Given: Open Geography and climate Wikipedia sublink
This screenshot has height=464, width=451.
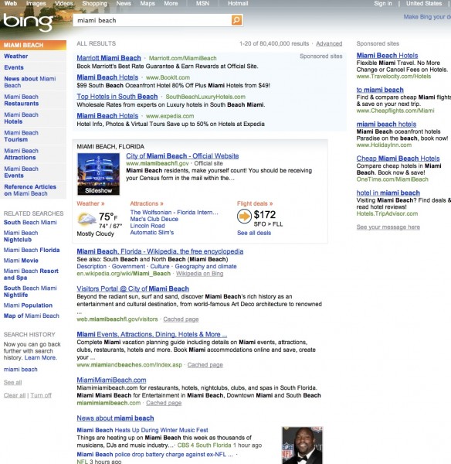Looking at the screenshot, I should click(x=205, y=267).
